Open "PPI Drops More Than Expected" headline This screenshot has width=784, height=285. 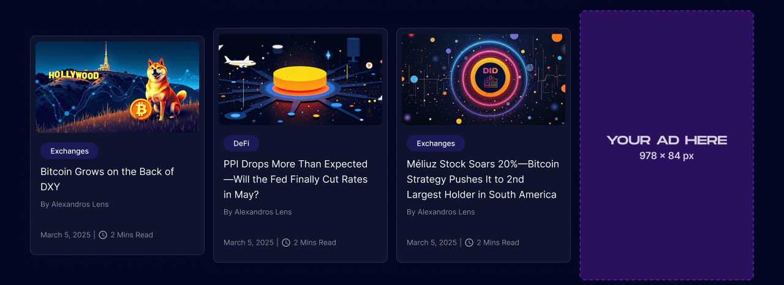pyautogui.click(x=295, y=179)
